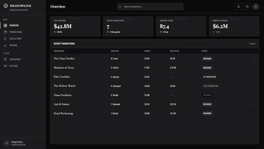Viewport: 264px width, 149px height.
Task: Select 'Dead Reckoning' title
Action: 63,113
